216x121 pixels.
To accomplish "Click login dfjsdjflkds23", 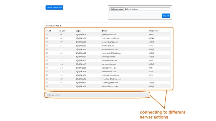I will 81,86.
